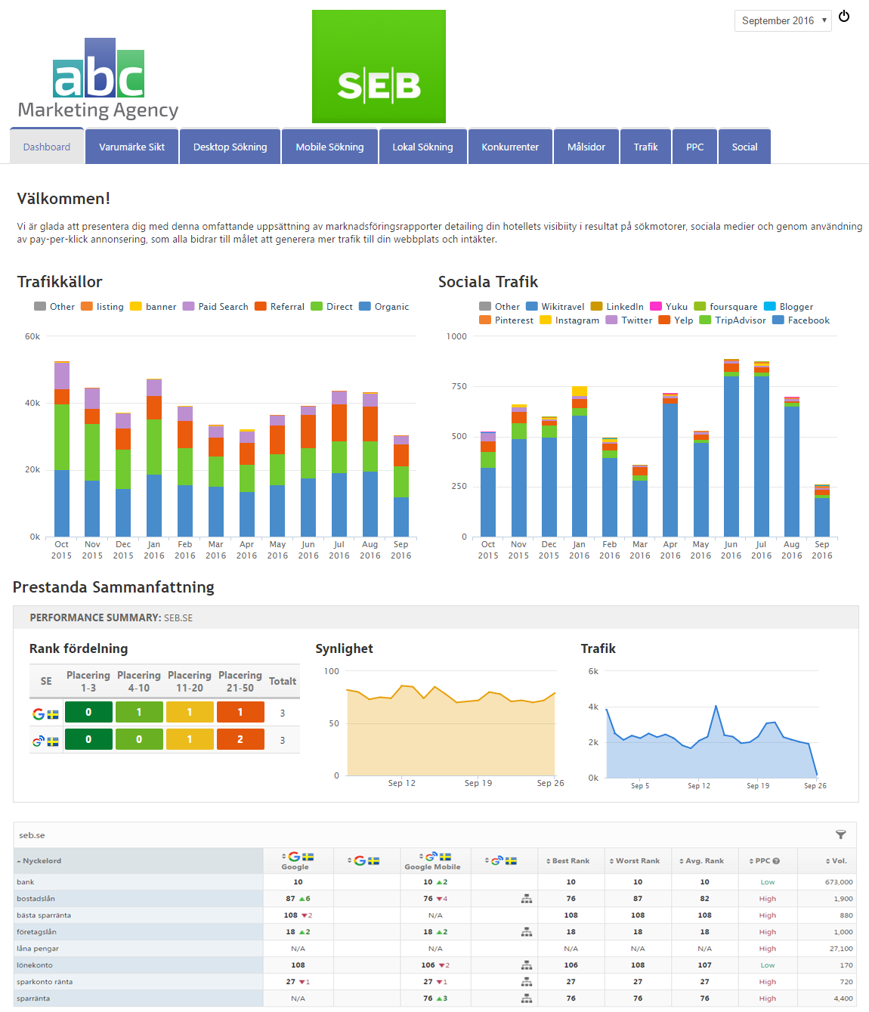This screenshot has width=869, height=1012.
Task: Toggle Facebook series in Sociala Trafik legend
Action: tap(801, 320)
